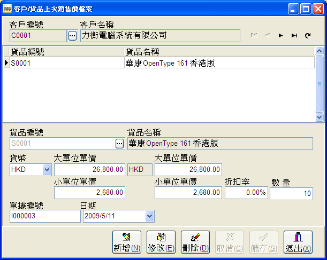Click the 貨品編號 column header
This screenshot has height=260, width=327.
(67, 52)
